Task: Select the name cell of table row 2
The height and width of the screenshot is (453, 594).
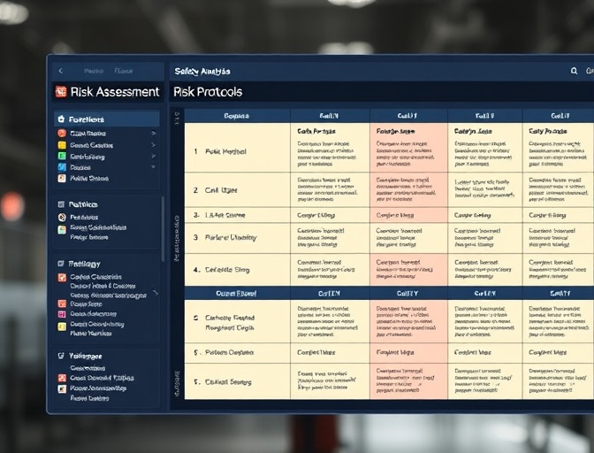Action: click(x=238, y=190)
